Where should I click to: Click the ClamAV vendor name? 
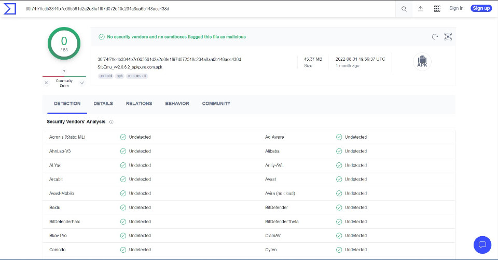(x=273, y=236)
